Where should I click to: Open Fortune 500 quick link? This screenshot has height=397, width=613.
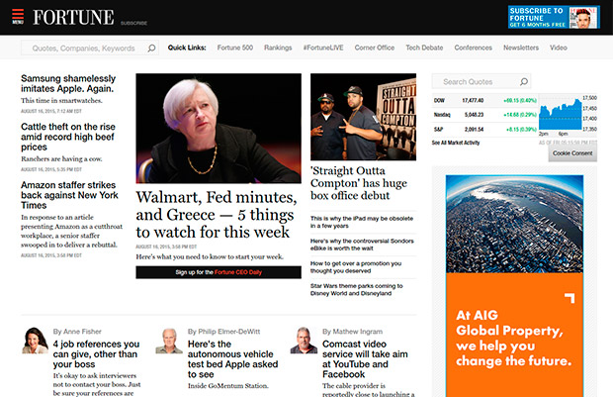pos(235,48)
